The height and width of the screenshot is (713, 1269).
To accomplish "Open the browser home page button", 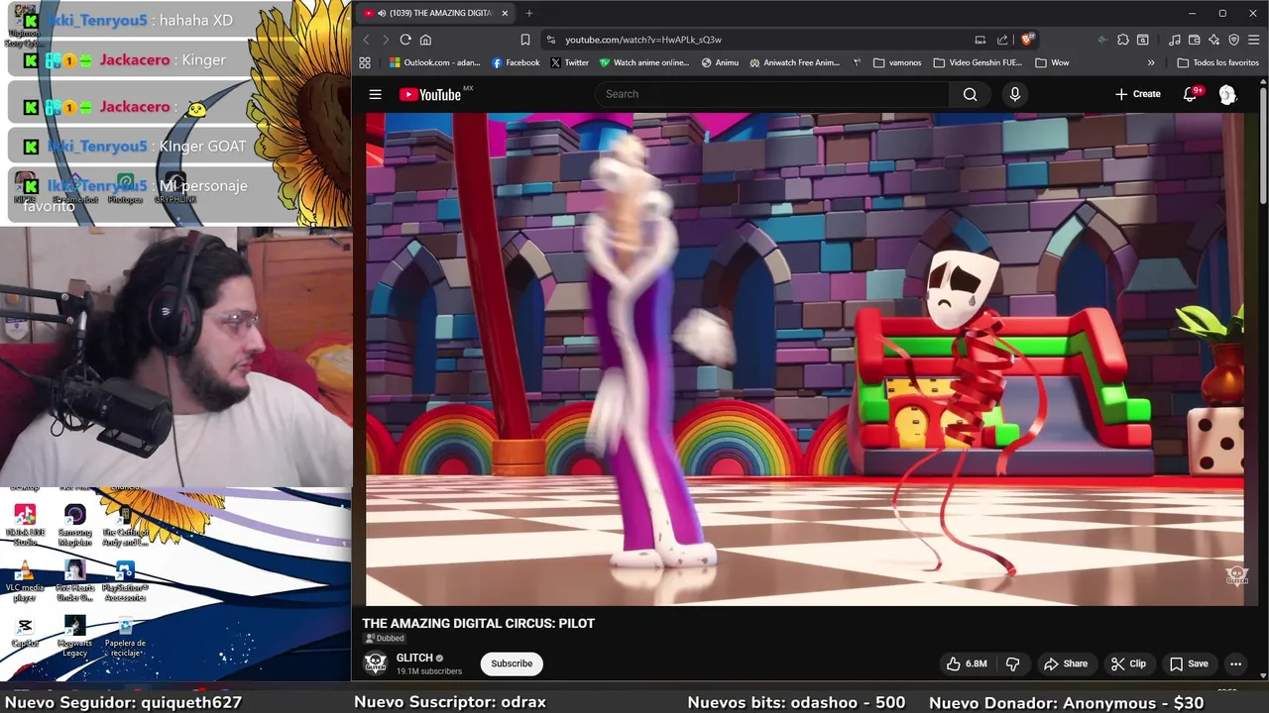I will click(425, 40).
